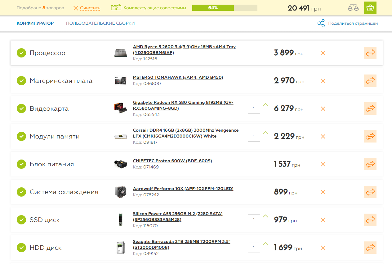Replace the SSD диск via swap icon
Image resolution: width=392 pixels, height=264 pixels.
coord(370,220)
